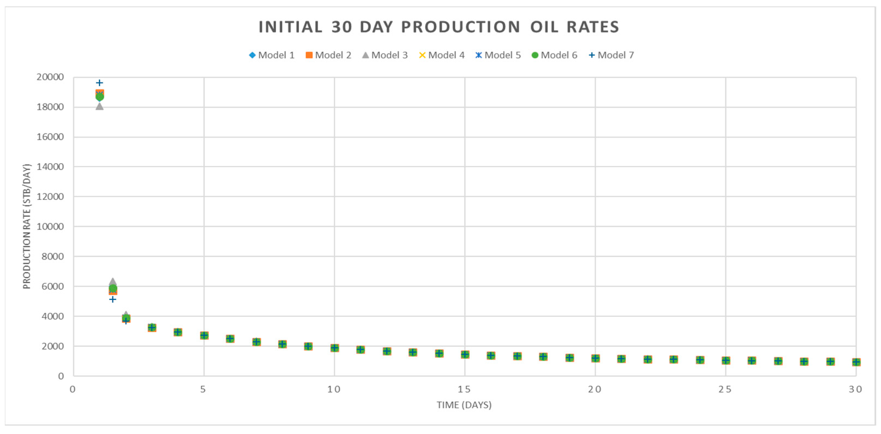This screenshot has width=881, height=434.
Task: Click the data point at day 30
Action: (x=856, y=362)
